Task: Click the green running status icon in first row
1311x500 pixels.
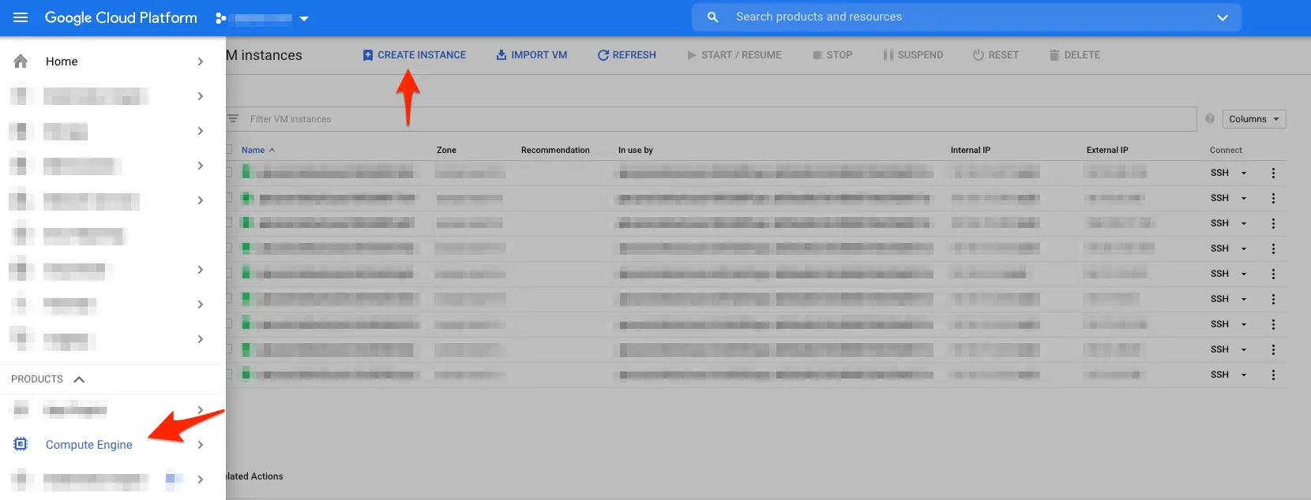Action: (x=246, y=171)
